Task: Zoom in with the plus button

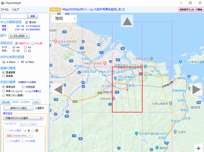Action: click(198, 148)
